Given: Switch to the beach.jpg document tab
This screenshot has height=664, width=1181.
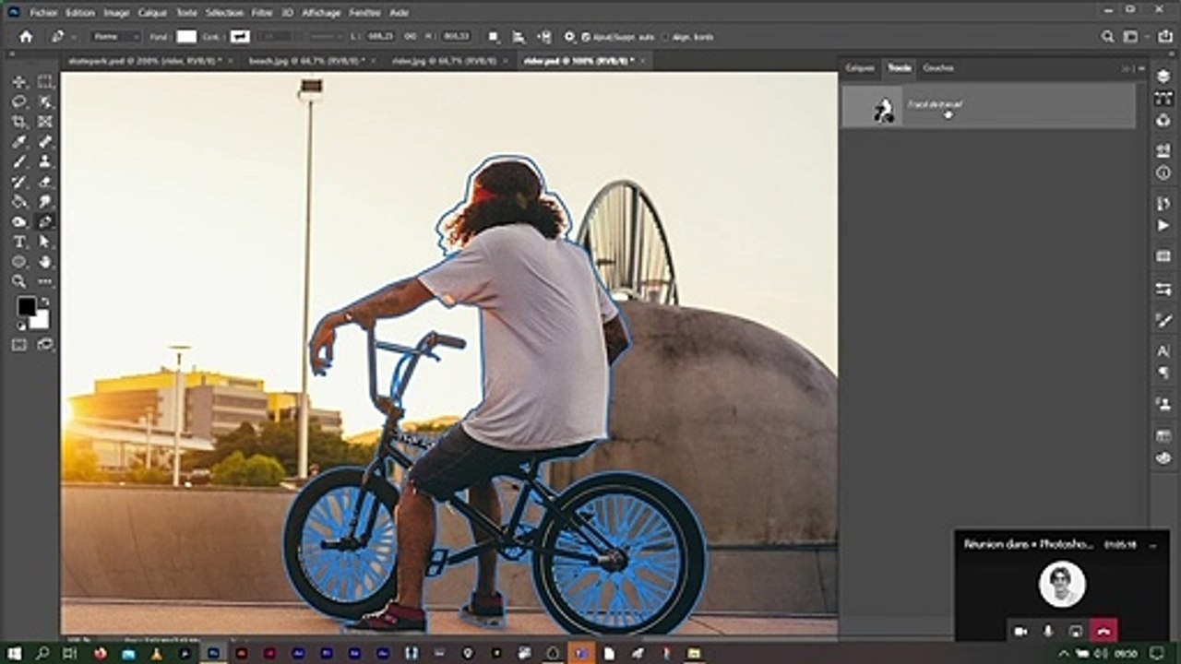Looking at the screenshot, I should click(308, 61).
